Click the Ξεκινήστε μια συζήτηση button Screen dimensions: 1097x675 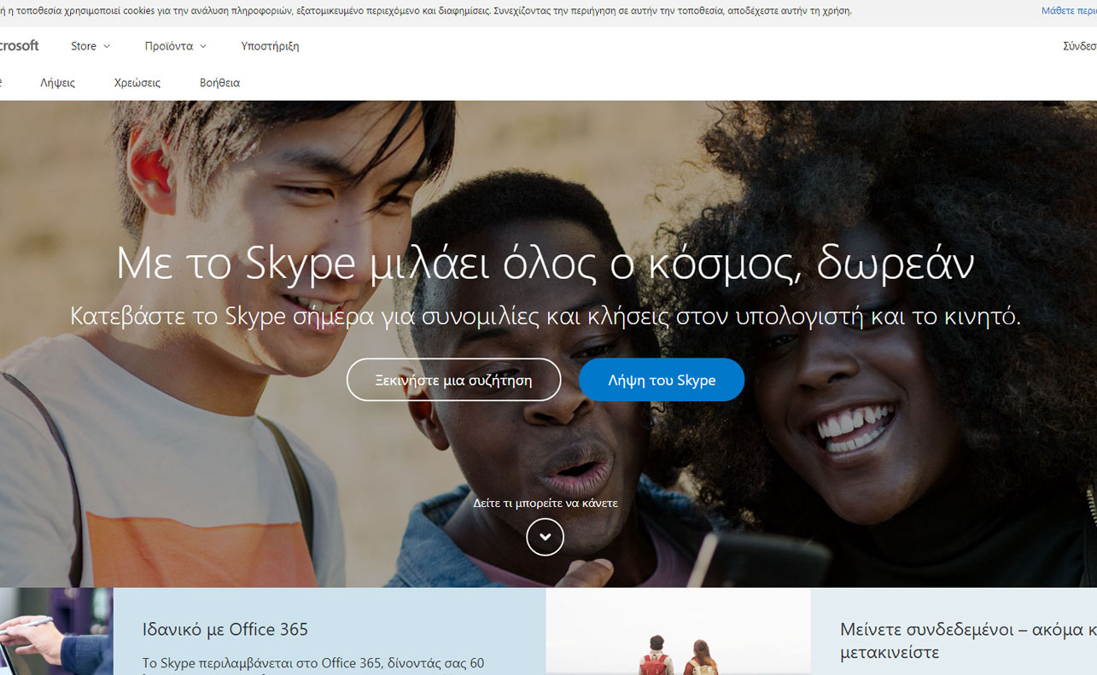pyautogui.click(x=453, y=380)
